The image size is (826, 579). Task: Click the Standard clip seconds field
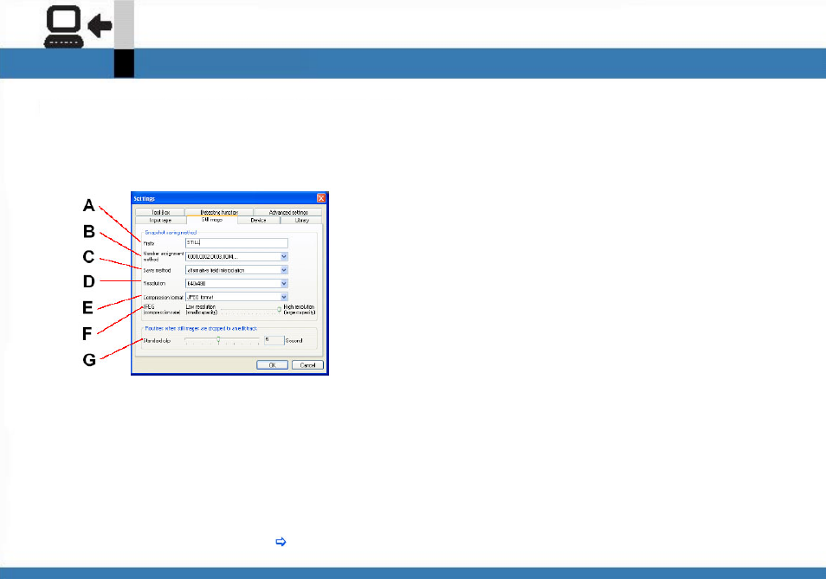[x=274, y=340]
